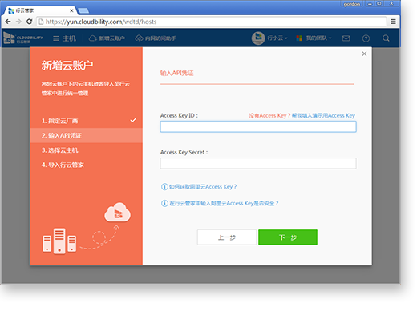Image resolution: width=417 pixels, height=315 pixels.
Task: Click the info icon beside security question
Action: [x=164, y=204]
